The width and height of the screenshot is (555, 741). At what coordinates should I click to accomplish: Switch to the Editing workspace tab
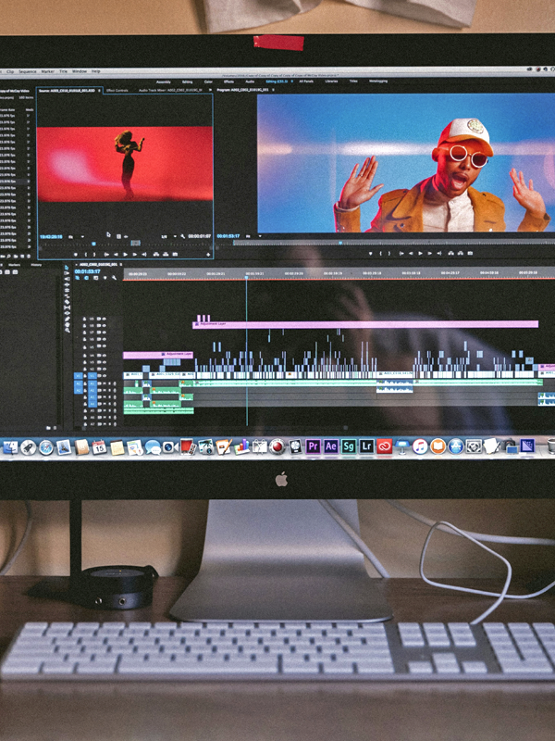(188, 82)
